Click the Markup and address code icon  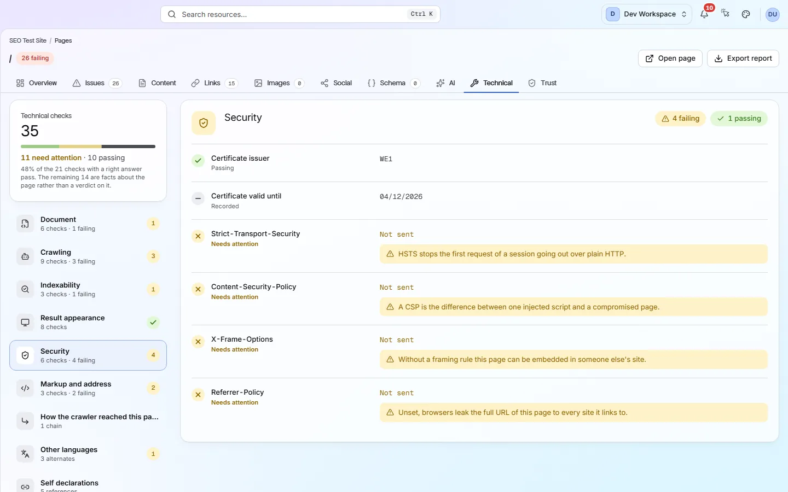25,388
